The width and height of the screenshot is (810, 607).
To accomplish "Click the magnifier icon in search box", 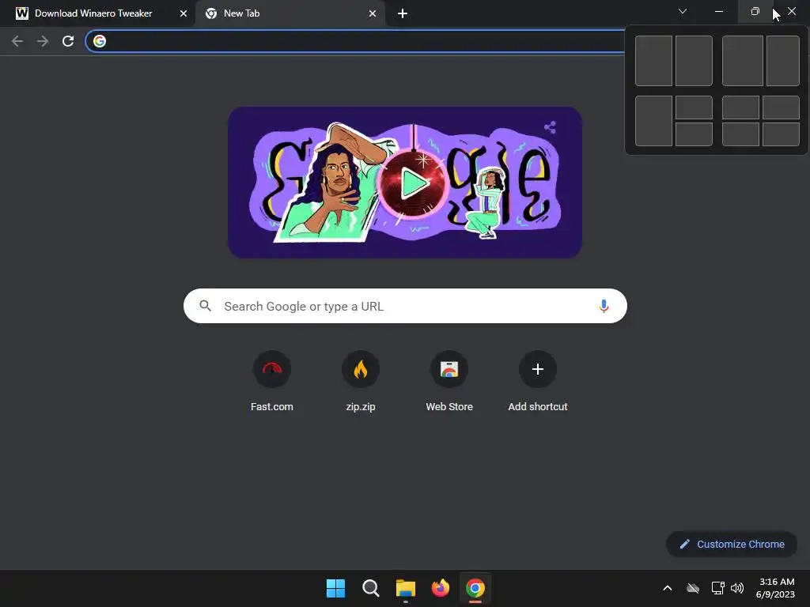I will coord(205,306).
